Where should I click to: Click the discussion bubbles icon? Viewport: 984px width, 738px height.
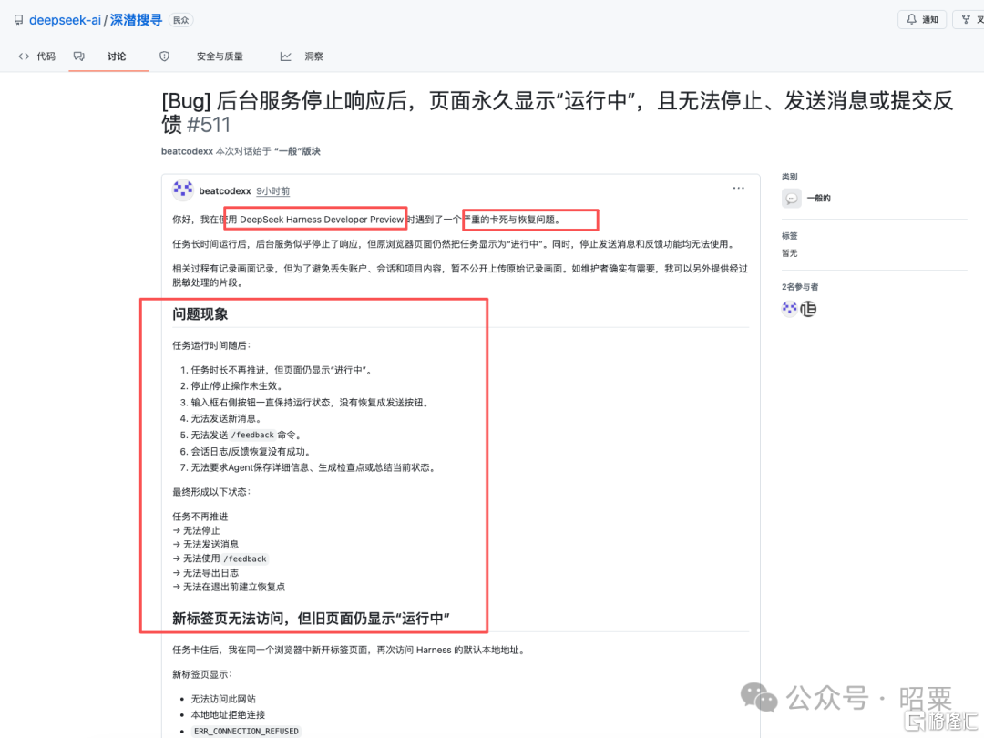(78, 56)
